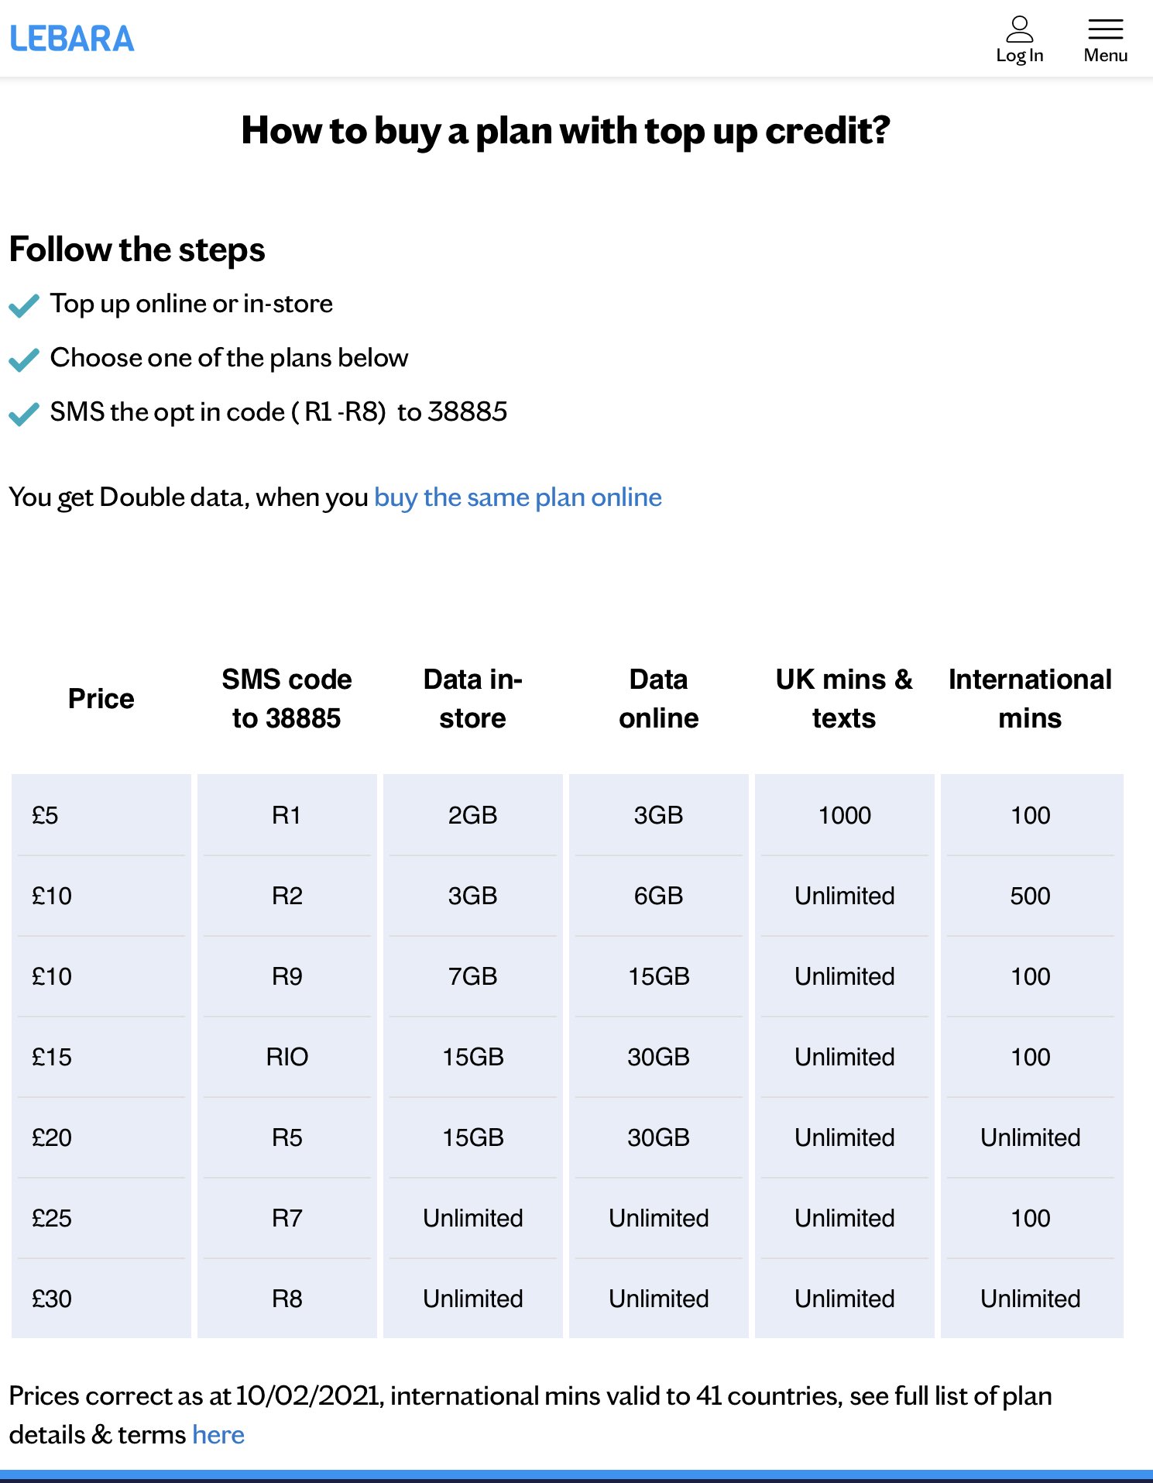
Task: Select 'SMS code to 38885' column header
Action: coord(287,699)
